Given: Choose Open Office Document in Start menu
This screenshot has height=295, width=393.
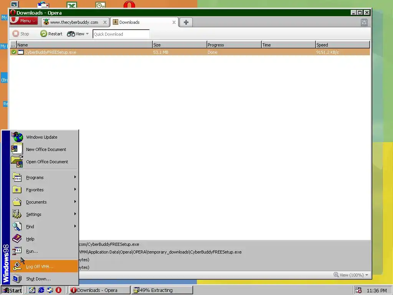Looking at the screenshot, I should [x=44, y=162].
